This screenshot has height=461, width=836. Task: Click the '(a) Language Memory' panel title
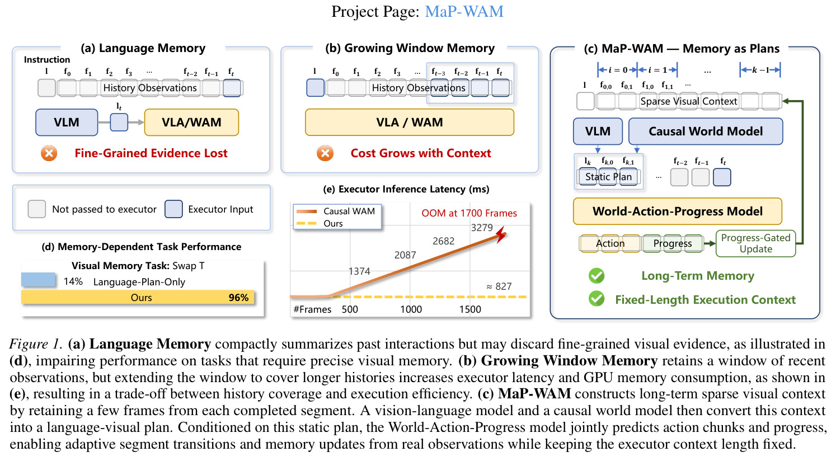[x=143, y=48]
